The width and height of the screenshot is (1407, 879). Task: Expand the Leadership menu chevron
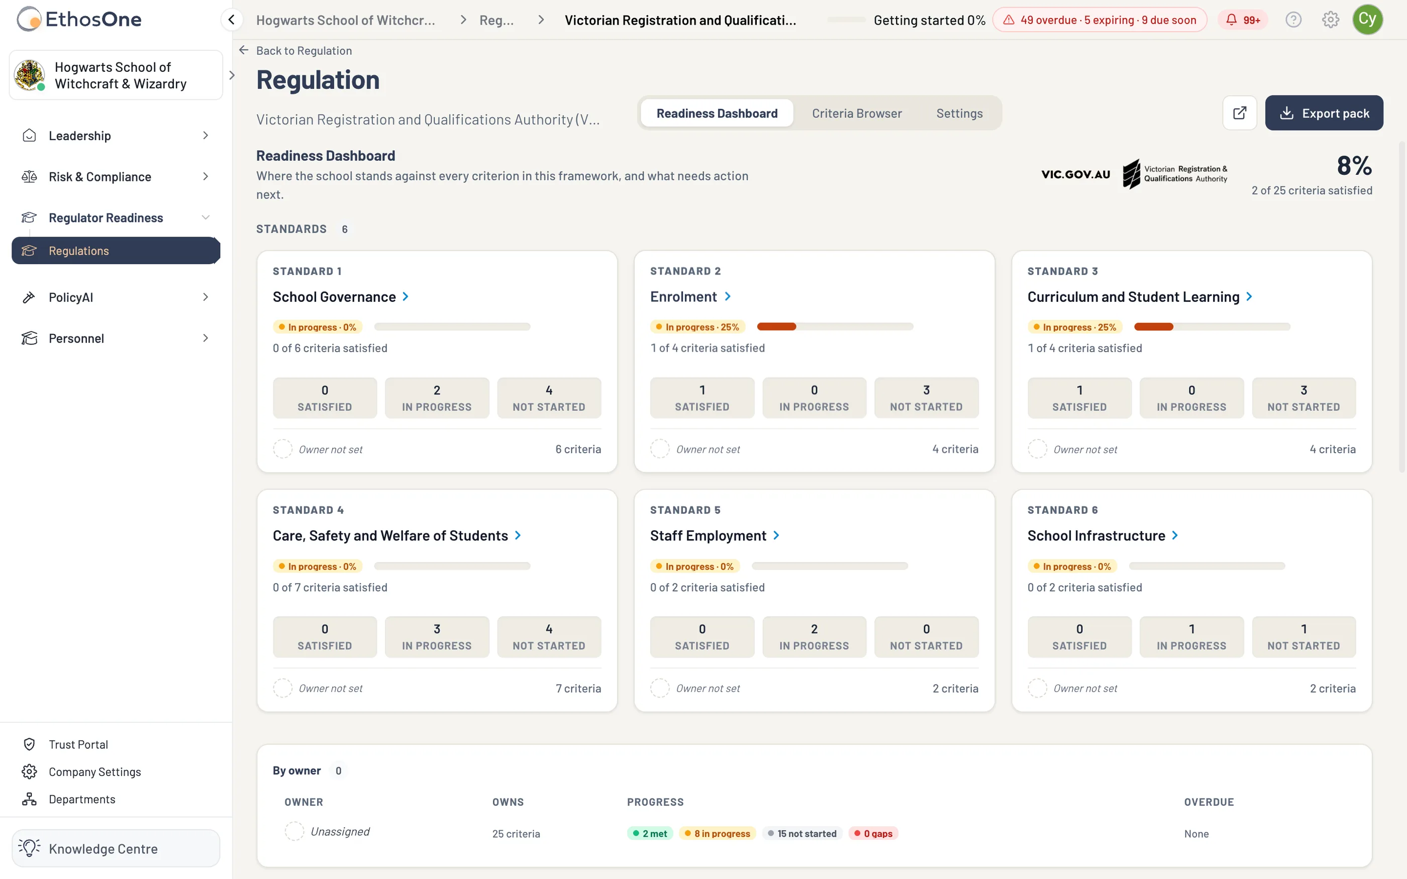205,136
